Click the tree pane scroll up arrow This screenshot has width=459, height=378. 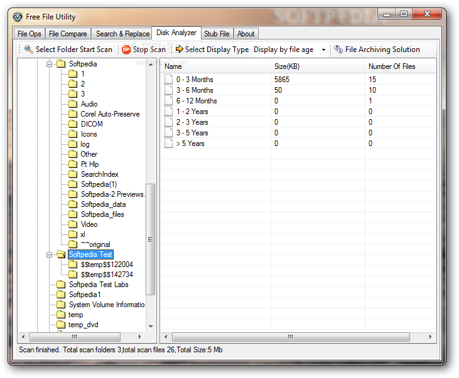[151, 64]
